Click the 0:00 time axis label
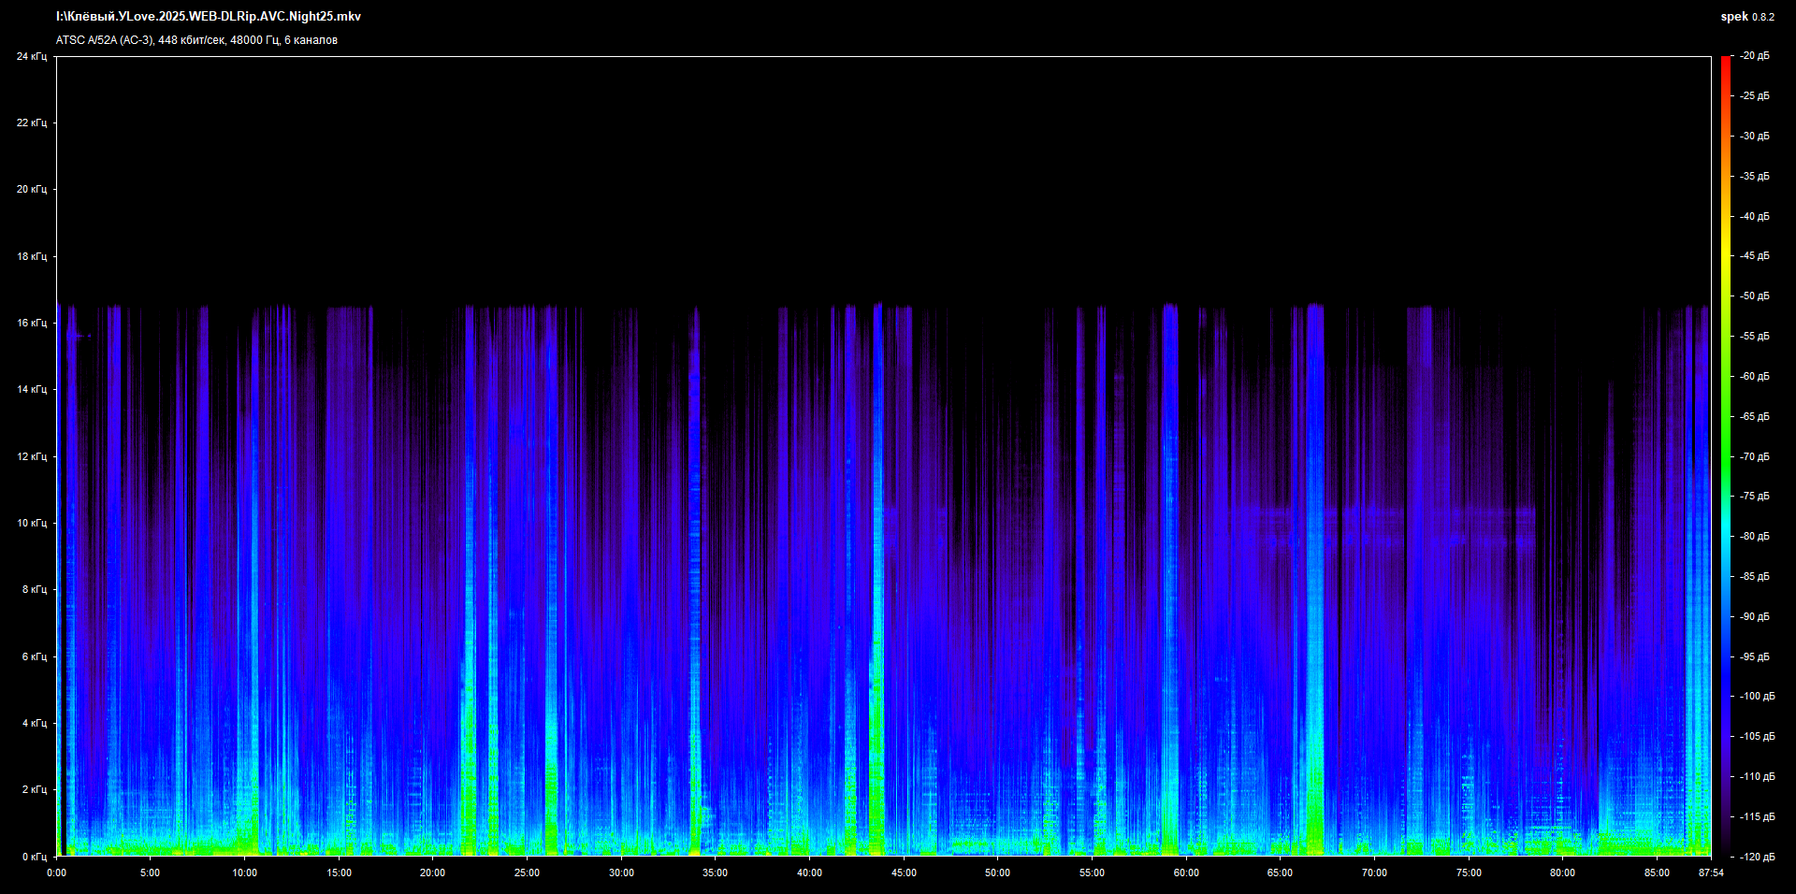This screenshot has width=1796, height=894. point(56,872)
